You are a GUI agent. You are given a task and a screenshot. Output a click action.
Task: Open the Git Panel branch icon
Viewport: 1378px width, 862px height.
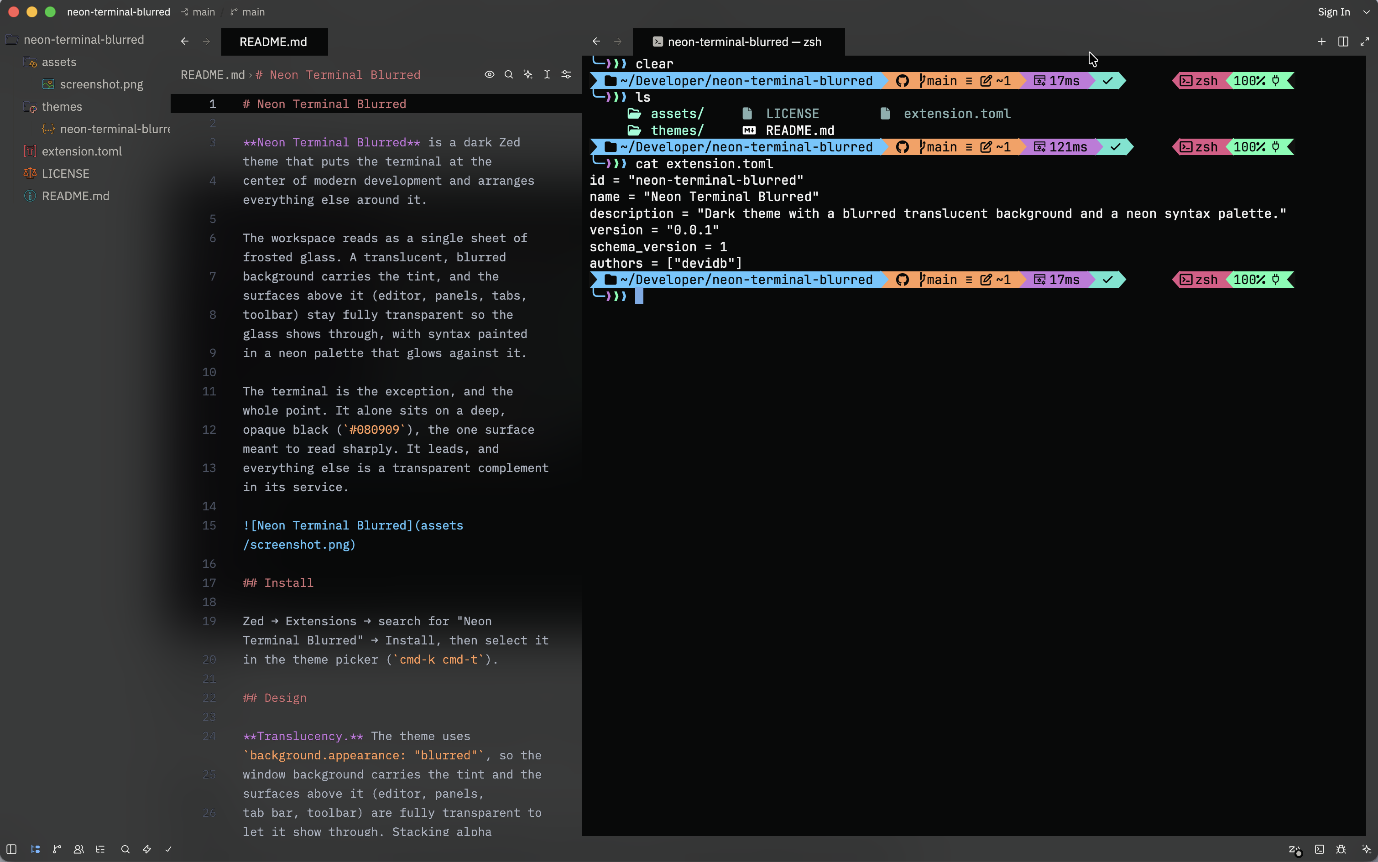coord(57,849)
